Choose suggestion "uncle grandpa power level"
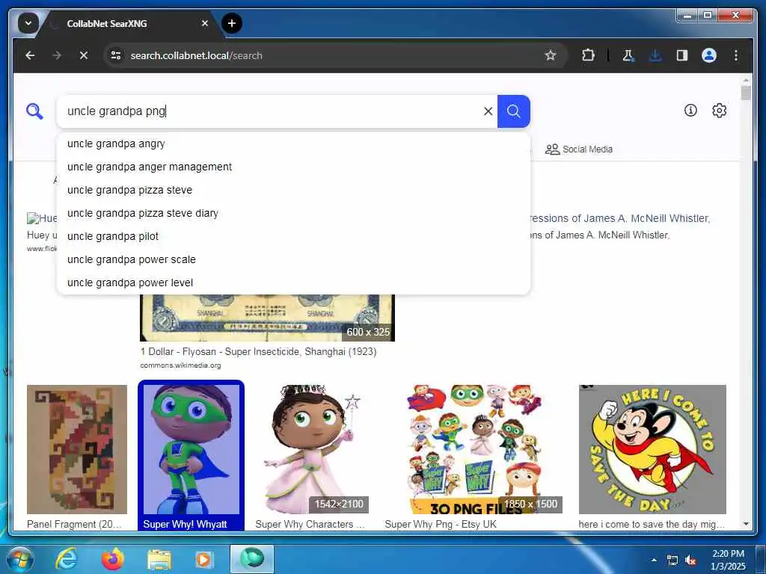The height and width of the screenshot is (574, 766). tap(293, 283)
